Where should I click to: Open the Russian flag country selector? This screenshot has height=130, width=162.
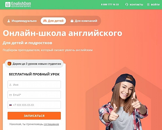[x=10, y=105]
